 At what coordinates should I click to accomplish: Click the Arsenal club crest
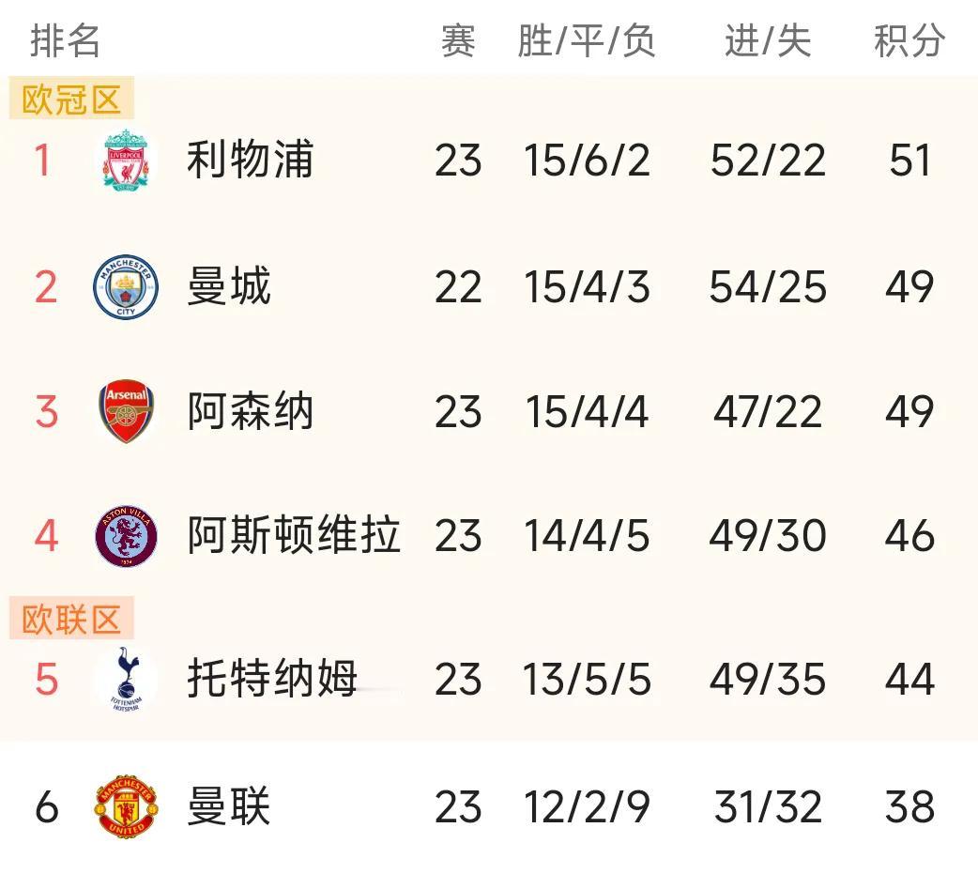click(126, 411)
